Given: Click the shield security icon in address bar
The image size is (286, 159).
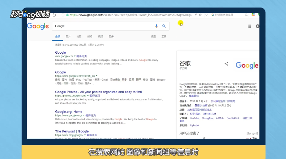Looking at the screenshot, I should tap(63, 15).
